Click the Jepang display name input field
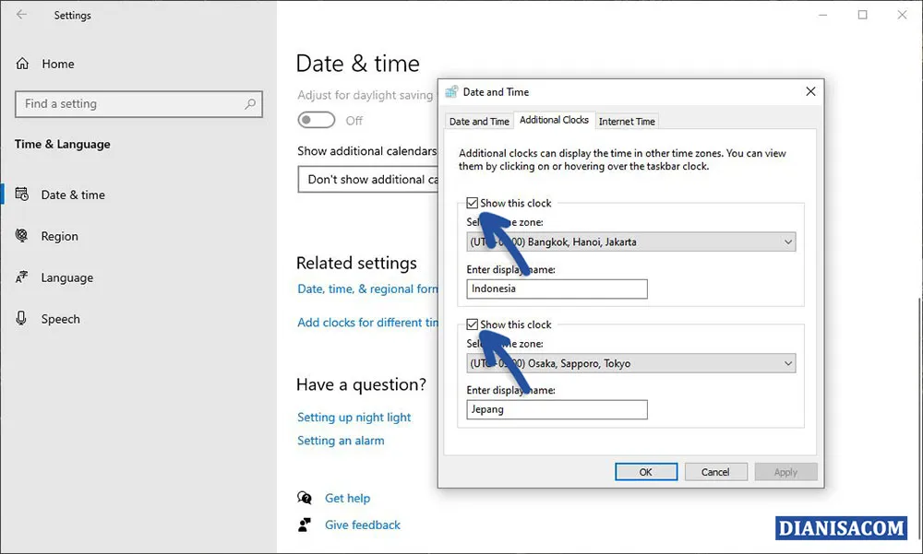The image size is (923, 554). click(556, 409)
